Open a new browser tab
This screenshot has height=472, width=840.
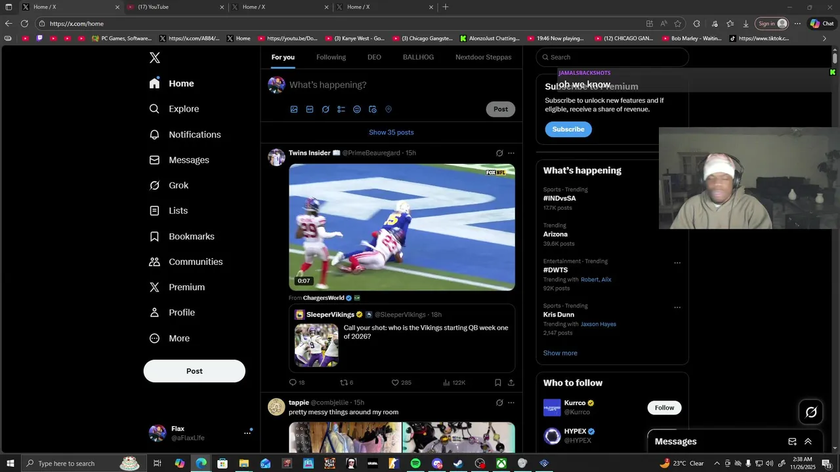coord(446,7)
